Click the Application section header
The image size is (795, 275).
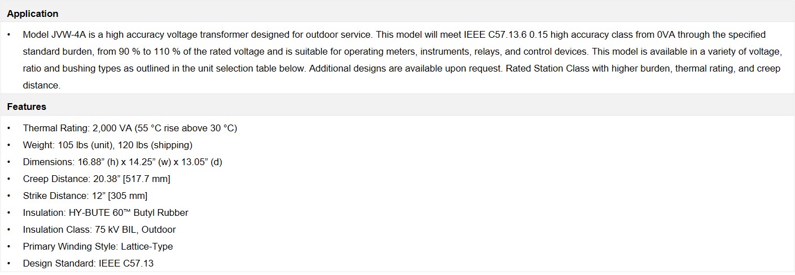pos(33,14)
